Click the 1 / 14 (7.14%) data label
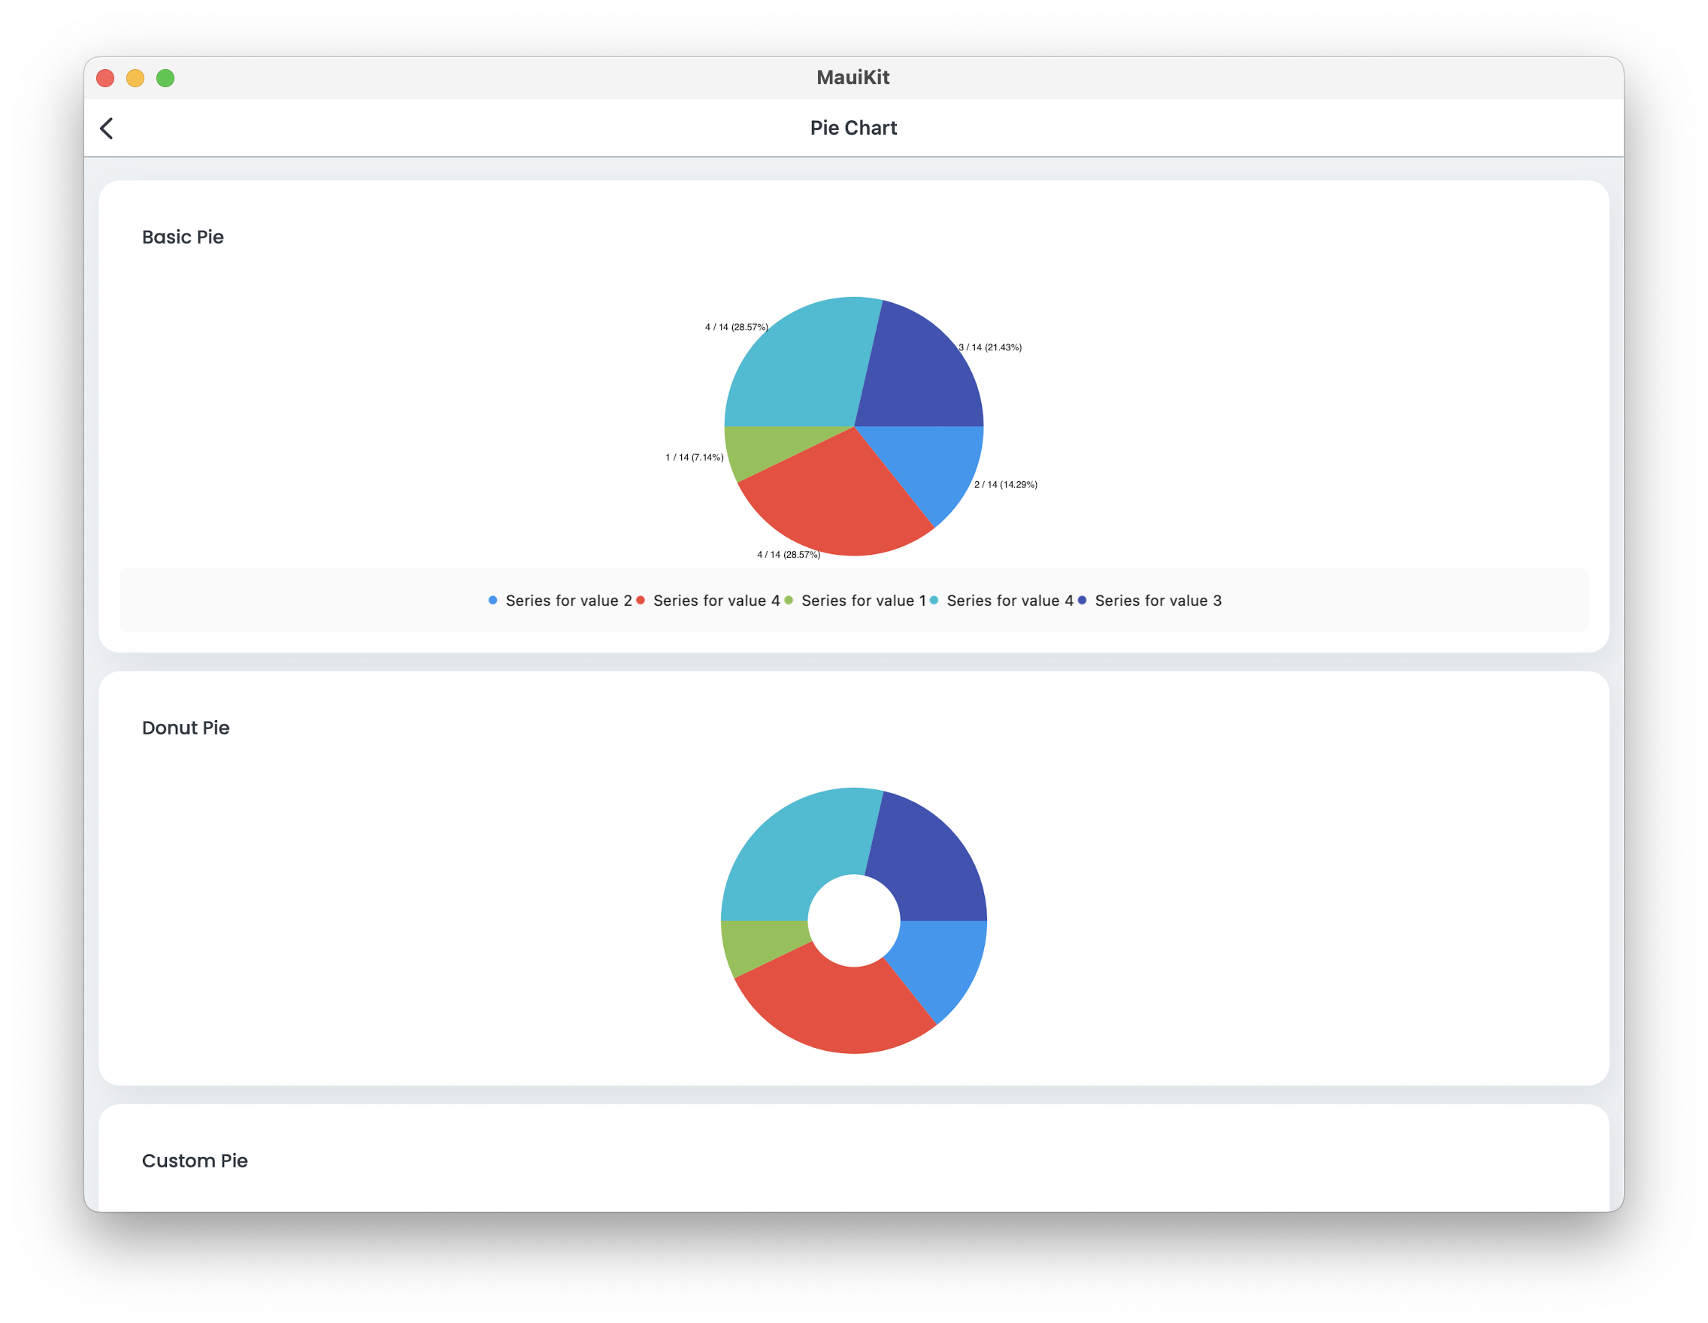 coord(695,458)
